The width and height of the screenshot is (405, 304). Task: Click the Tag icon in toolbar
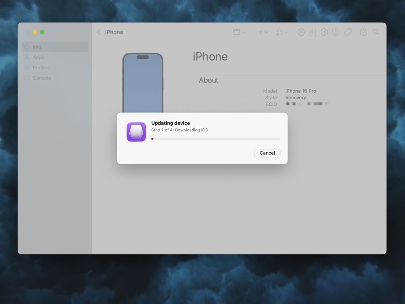348,32
